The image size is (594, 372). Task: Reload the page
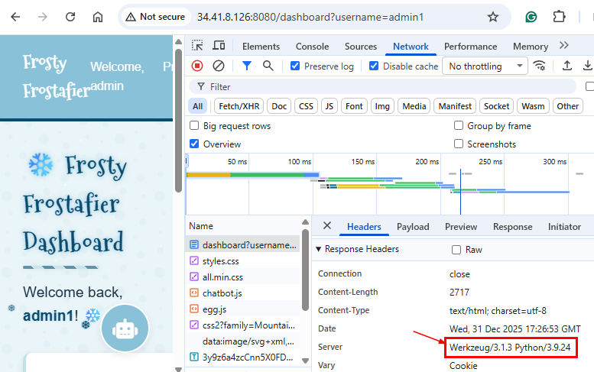pos(70,17)
